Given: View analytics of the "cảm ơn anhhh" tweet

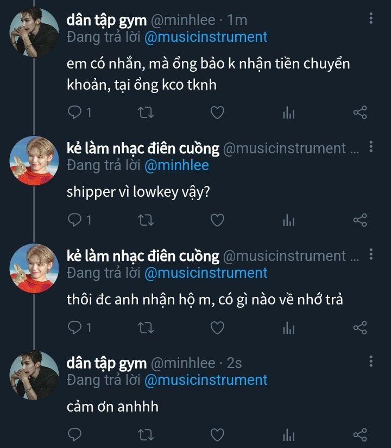Looking at the screenshot, I should (288, 435).
